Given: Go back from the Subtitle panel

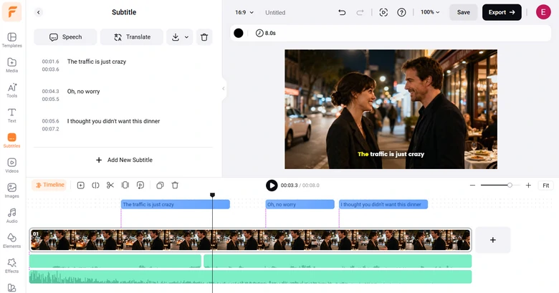Looking at the screenshot, I should (x=39, y=12).
